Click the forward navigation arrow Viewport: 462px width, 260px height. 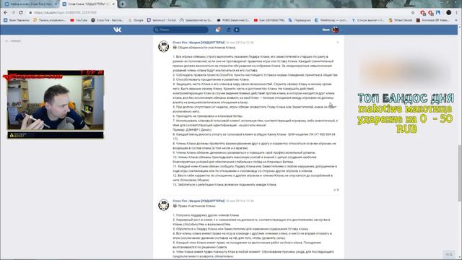tap(13, 13)
